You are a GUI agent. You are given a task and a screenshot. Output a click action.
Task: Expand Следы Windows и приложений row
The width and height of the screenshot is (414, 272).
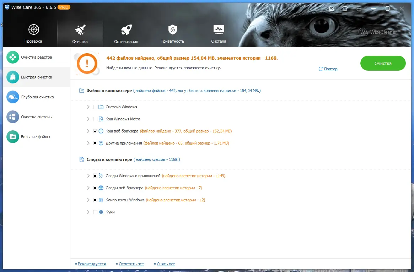coord(88,176)
